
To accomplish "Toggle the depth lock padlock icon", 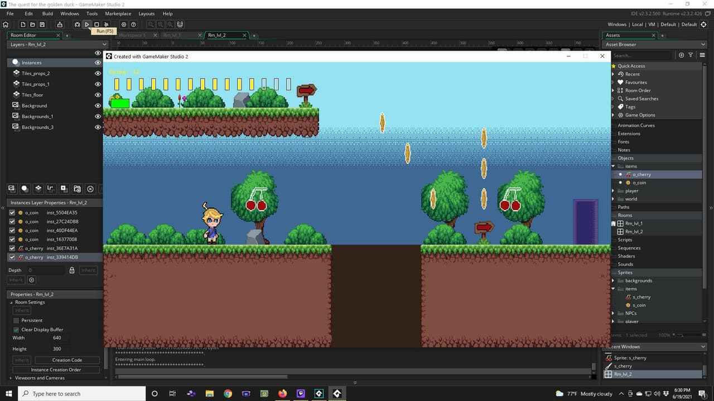I will pyautogui.click(x=72, y=270).
